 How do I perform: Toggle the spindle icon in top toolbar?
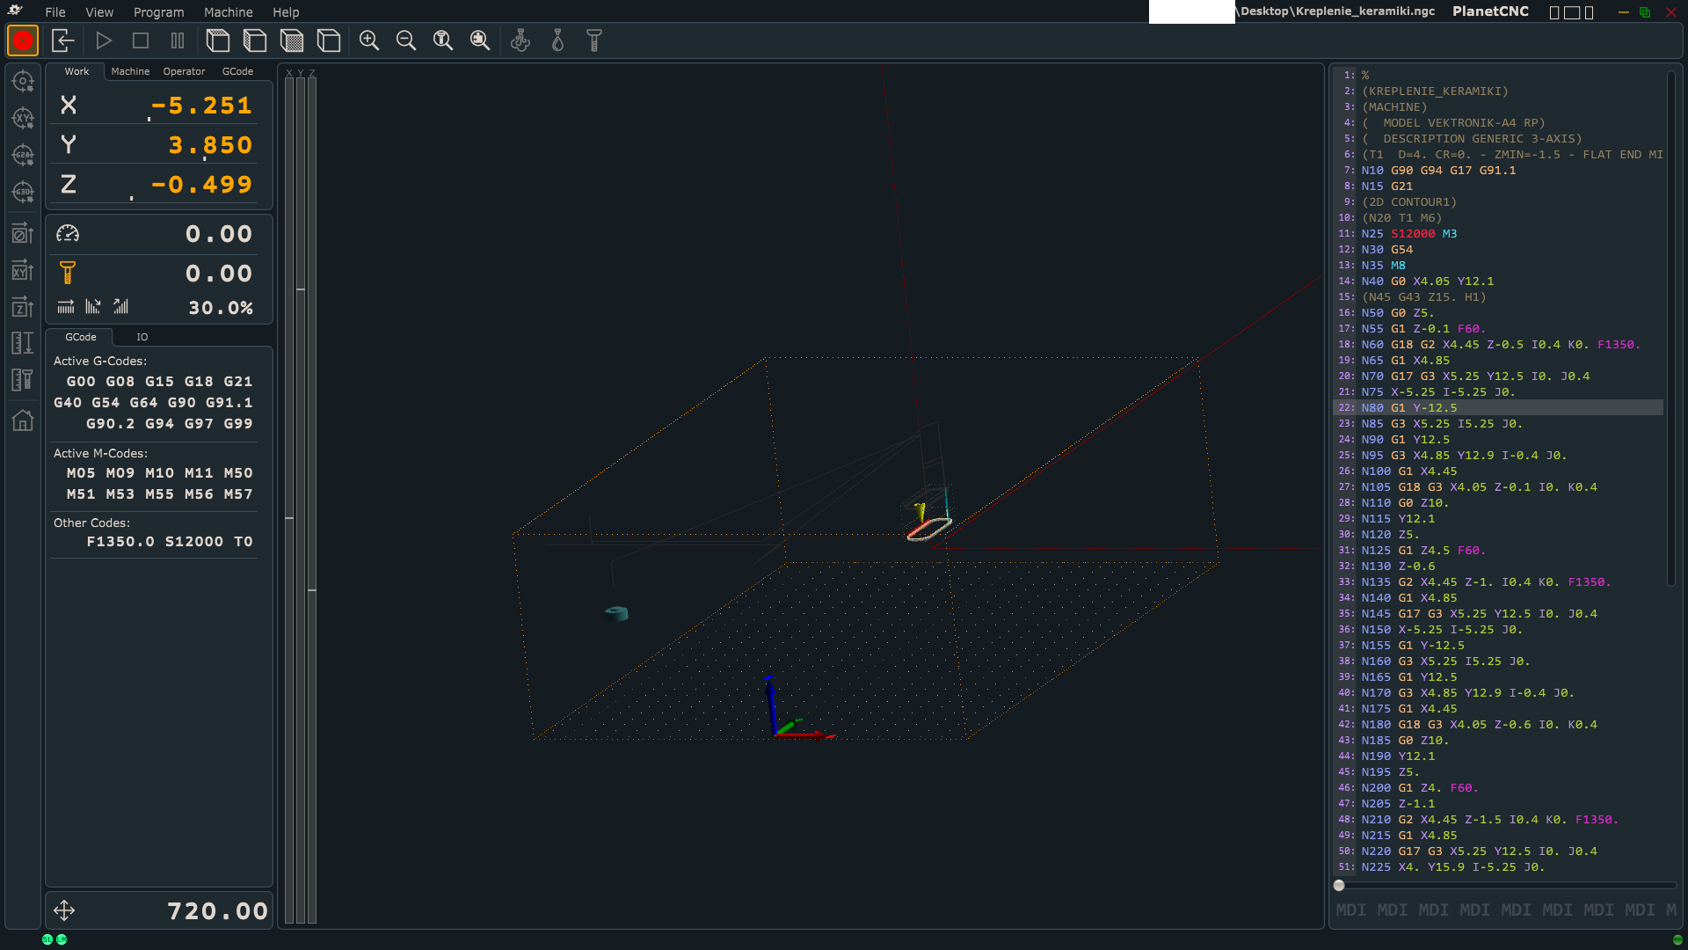pos(594,40)
